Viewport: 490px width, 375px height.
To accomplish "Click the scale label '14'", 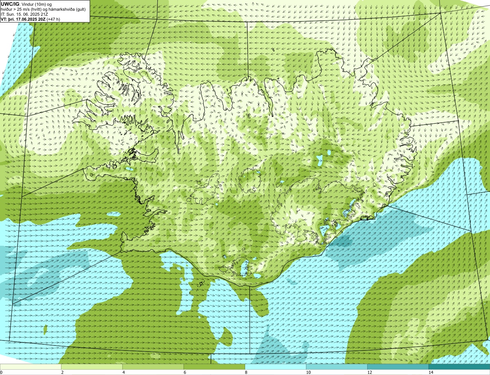I will (431, 372).
